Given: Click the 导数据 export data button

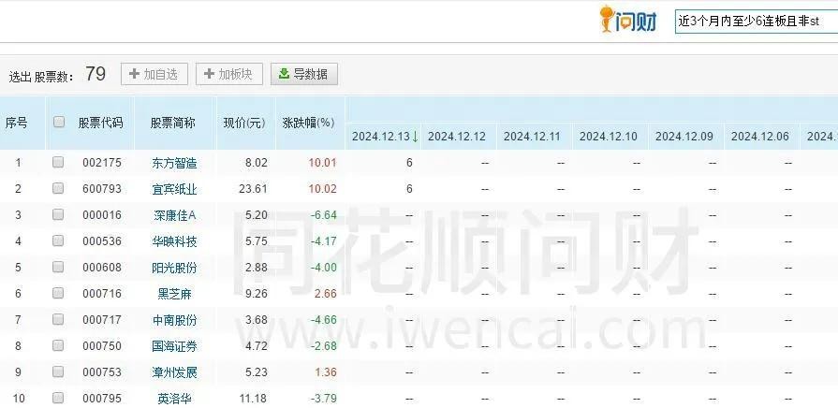Looking at the screenshot, I should click(304, 74).
